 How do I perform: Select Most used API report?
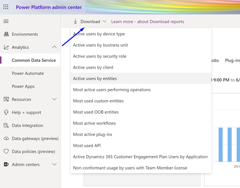pyautogui.click(x=141, y=145)
